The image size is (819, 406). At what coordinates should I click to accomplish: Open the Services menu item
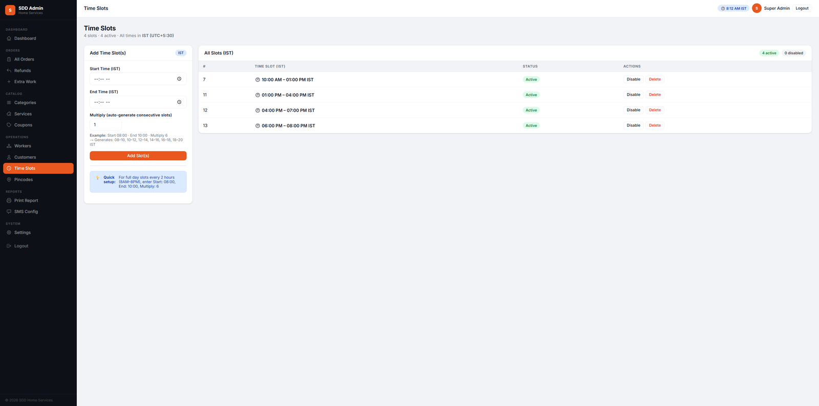coord(38,114)
